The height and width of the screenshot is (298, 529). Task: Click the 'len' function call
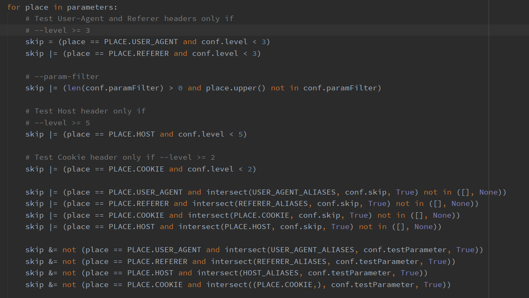[x=74, y=88]
